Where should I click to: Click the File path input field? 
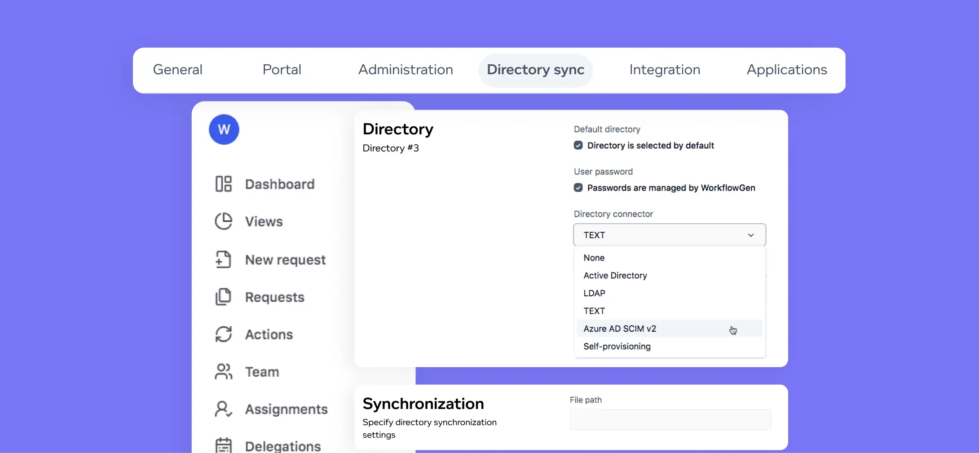click(x=670, y=419)
